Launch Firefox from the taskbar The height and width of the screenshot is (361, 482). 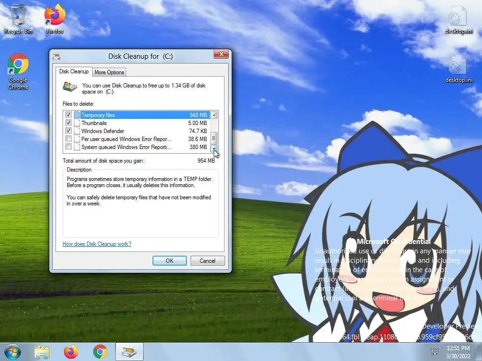tap(71, 352)
